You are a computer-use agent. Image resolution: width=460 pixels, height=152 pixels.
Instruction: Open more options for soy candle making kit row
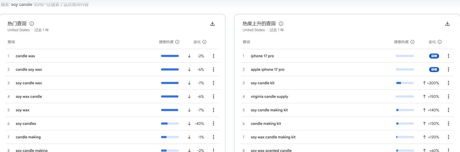(x=448, y=110)
